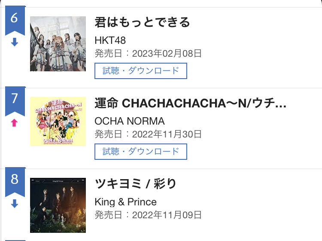Open the OCHA NORMA yellow cover thumbnail
The height and width of the screenshot is (241, 322).
click(x=58, y=122)
